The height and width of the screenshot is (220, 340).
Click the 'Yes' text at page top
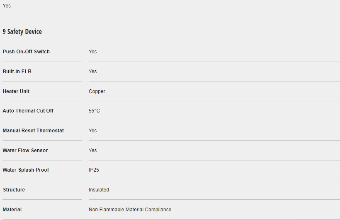click(x=7, y=6)
